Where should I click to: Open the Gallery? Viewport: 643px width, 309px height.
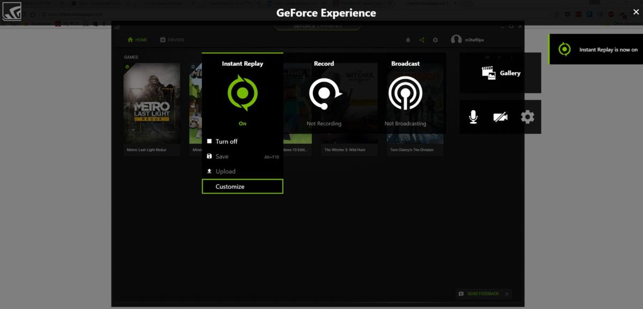[x=500, y=73]
